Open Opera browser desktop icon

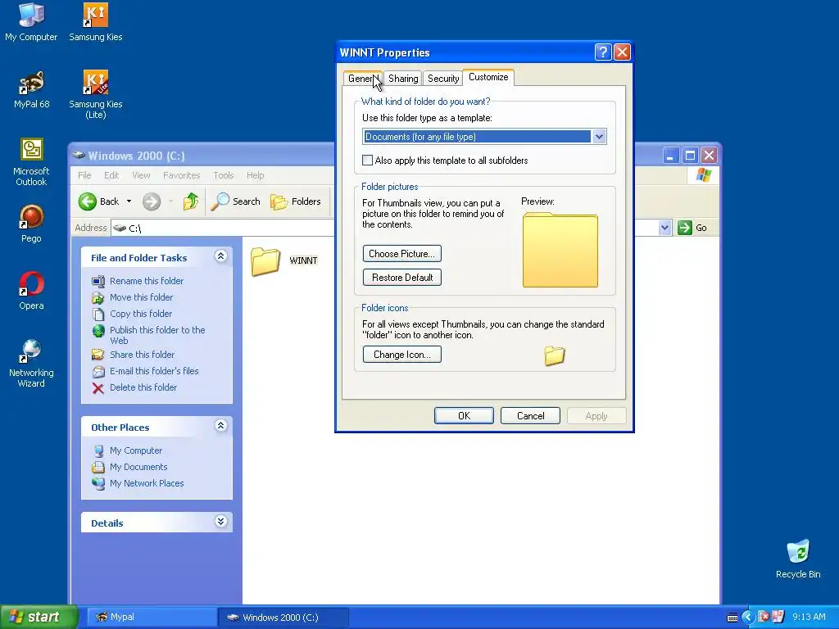click(x=31, y=292)
